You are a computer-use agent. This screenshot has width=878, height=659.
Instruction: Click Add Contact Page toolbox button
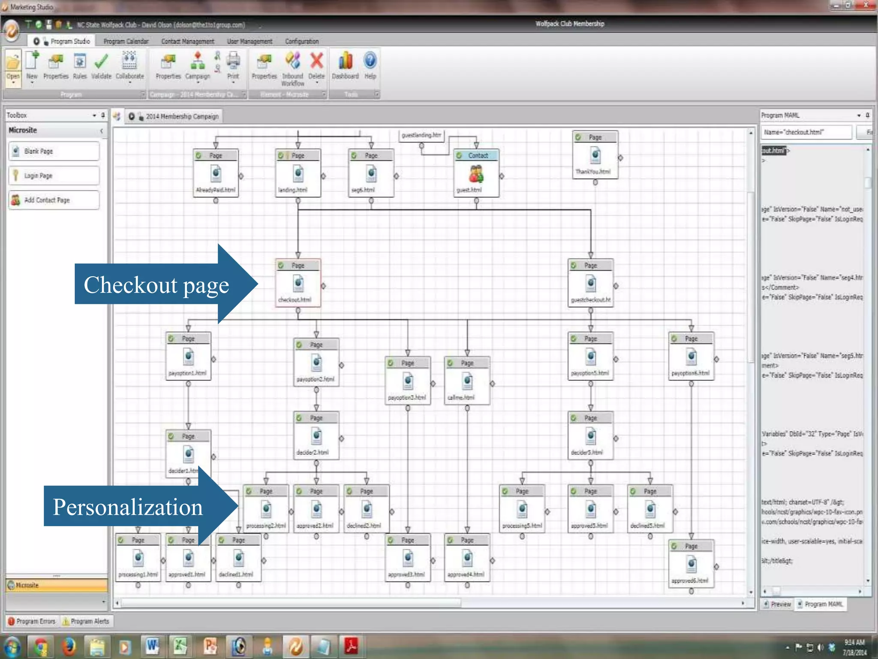click(54, 200)
